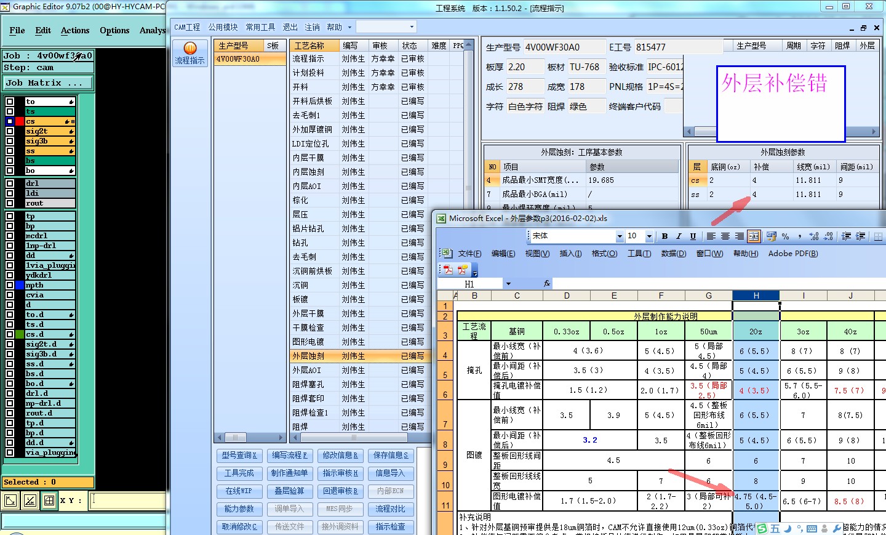Open the 公用模块 menu
The height and width of the screenshot is (535, 886).
point(223,27)
